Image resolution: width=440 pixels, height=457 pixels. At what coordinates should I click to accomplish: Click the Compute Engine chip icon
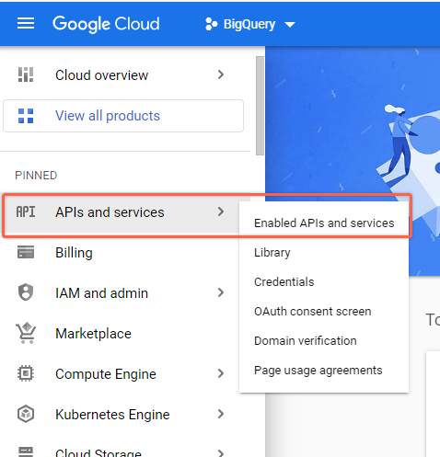pos(26,373)
